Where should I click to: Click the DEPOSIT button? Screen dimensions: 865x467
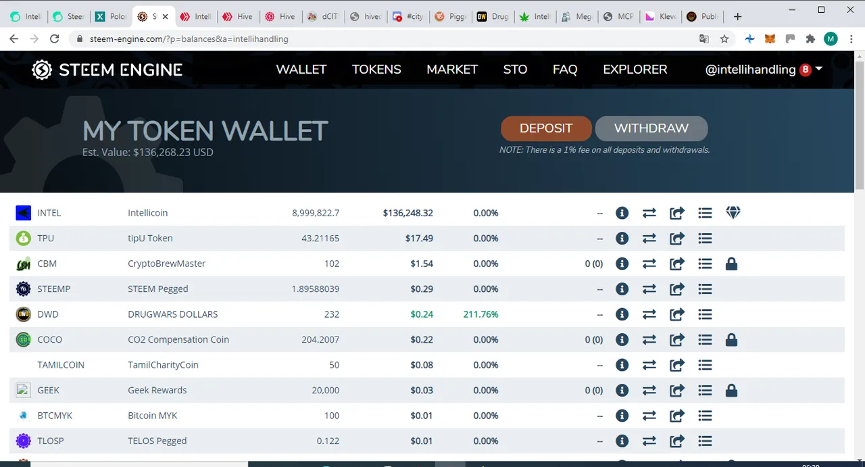(x=546, y=128)
